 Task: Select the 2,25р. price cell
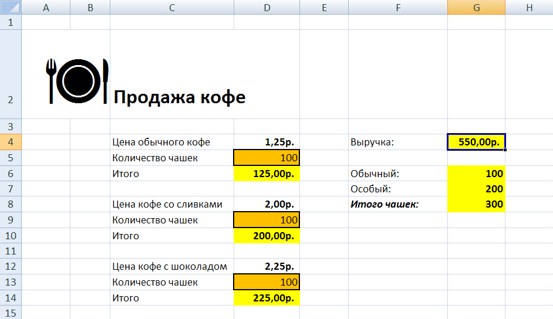(267, 266)
